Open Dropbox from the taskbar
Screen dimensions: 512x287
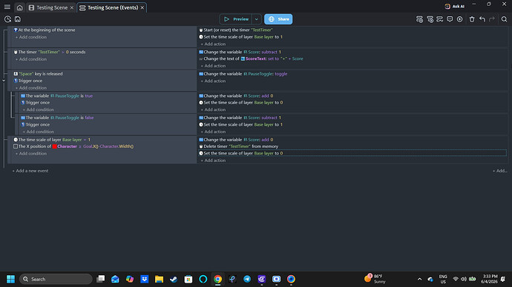pyautogui.click(x=145, y=279)
